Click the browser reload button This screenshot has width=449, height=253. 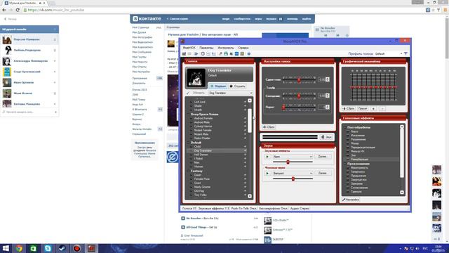(18, 10)
